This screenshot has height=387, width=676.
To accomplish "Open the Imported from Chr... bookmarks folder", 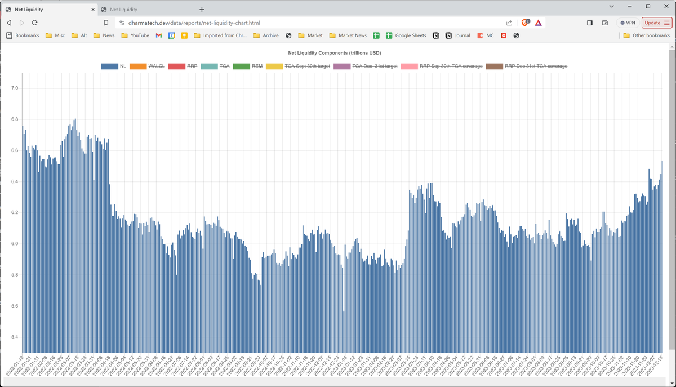I will (220, 35).
